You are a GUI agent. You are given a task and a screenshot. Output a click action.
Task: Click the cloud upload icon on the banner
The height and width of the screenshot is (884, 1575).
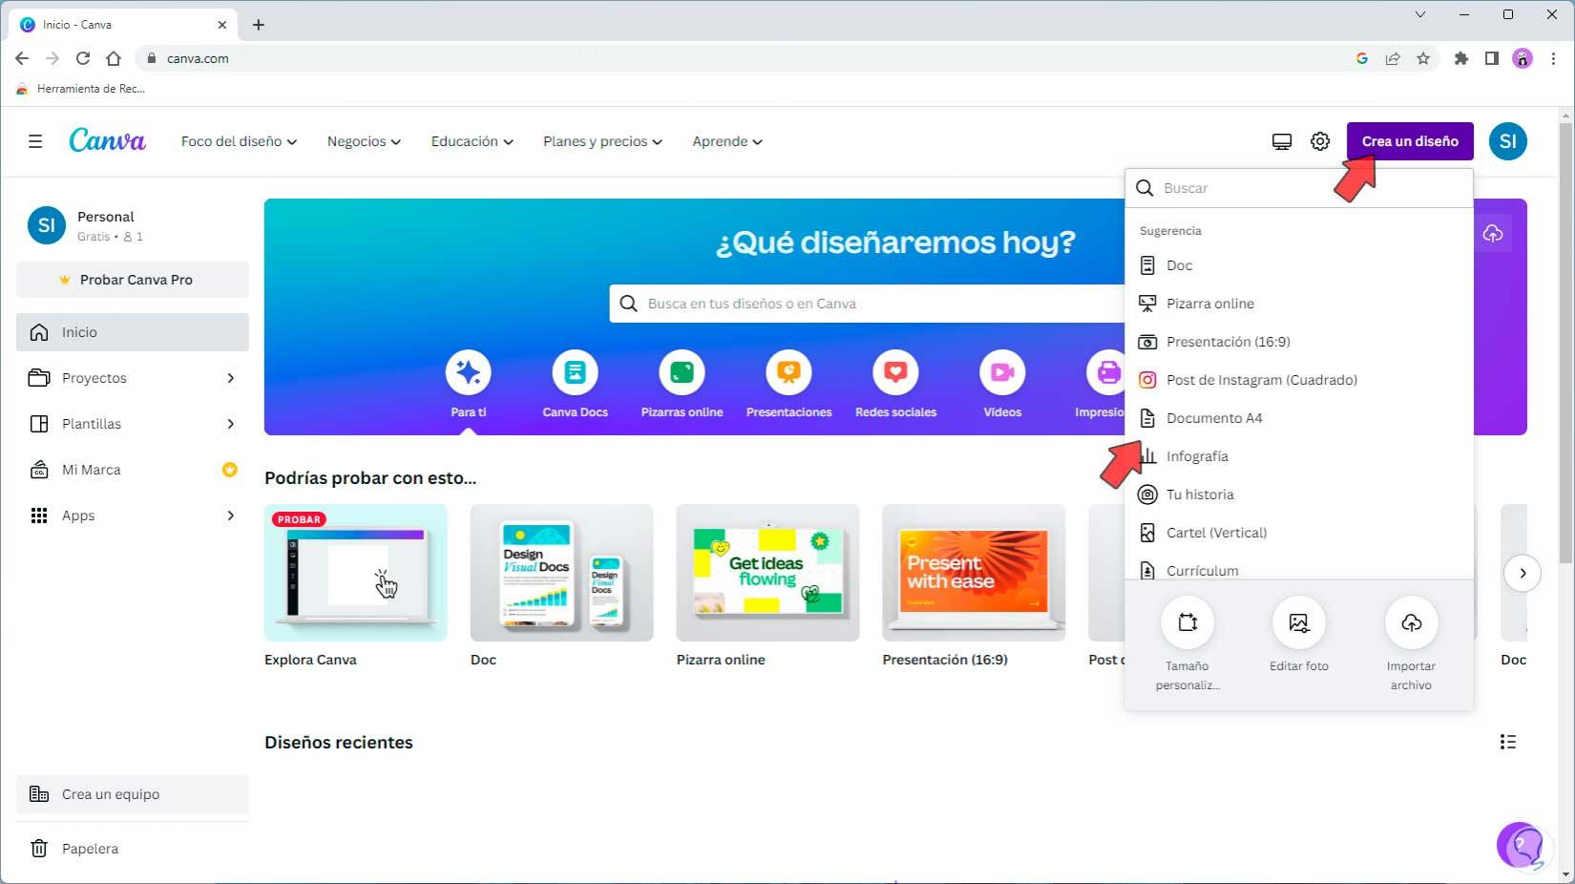pos(1493,234)
